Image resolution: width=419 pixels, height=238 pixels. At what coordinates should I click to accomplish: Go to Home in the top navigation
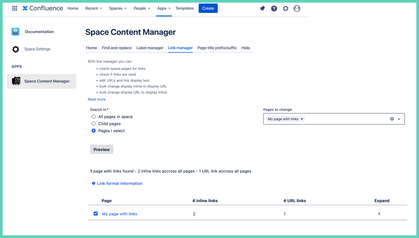pyautogui.click(x=73, y=8)
